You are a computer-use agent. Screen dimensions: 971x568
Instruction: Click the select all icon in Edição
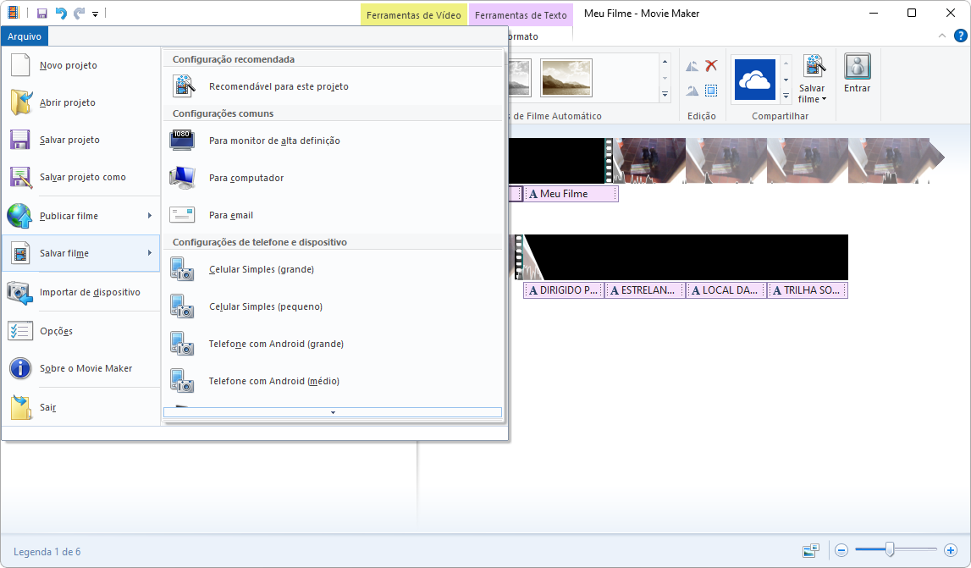tap(711, 91)
